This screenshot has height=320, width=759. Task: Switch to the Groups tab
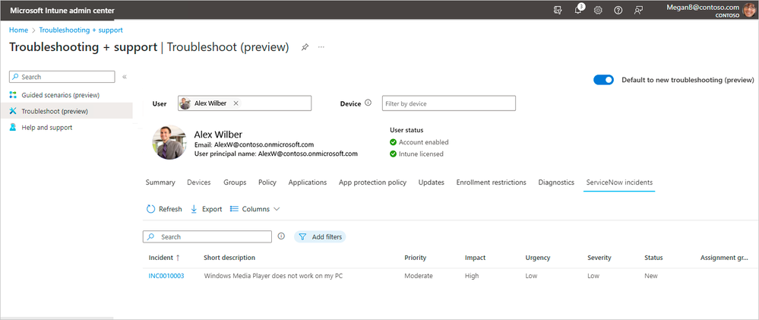235,182
